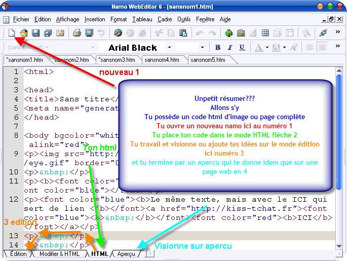Click the vertical scrollbar thumb

pyautogui.click(x=339, y=132)
